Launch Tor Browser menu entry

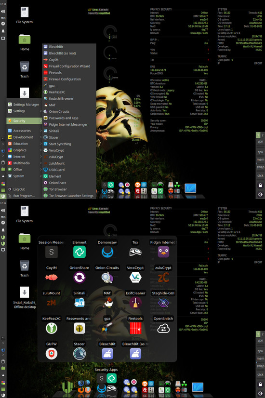click(x=69, y=189)
